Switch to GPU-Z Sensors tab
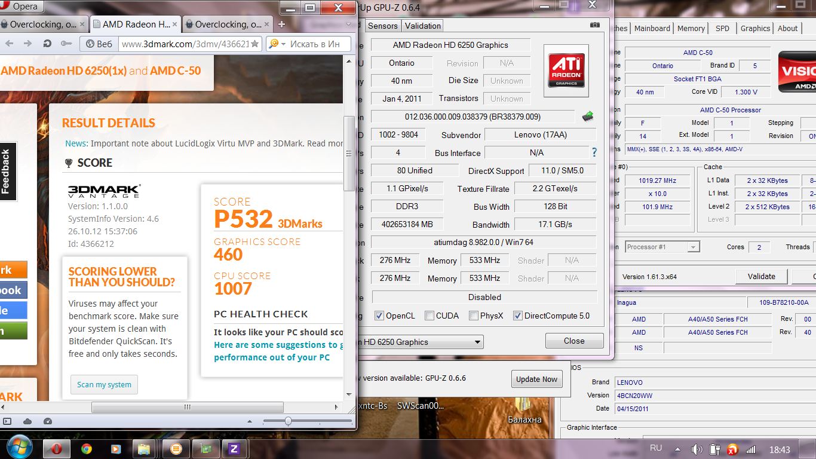Image resolution: width=816 pixels, height=459 pixels. pos(382,26)
